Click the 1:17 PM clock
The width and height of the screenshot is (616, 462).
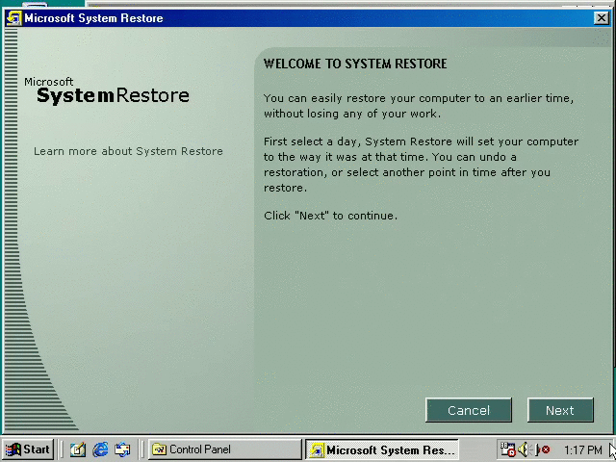point(583,449)
